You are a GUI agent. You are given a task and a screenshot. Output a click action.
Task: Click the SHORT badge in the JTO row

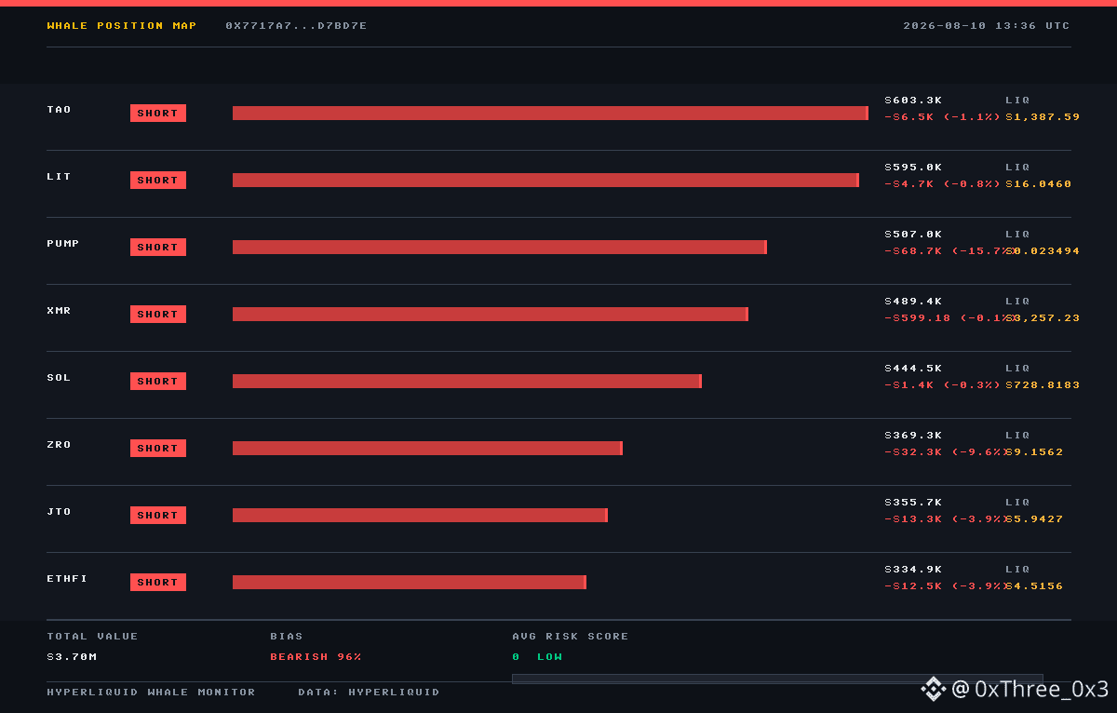(158, 516)
